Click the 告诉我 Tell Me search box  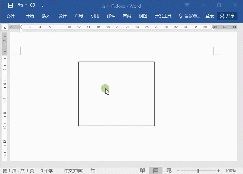pyautogui.click(x=190, y=16)
